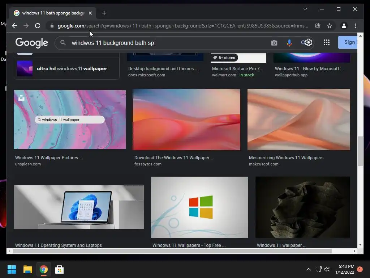Open the notification badge in taskbar
The width and height of the screenshot is (370, 278).
pyautogui.click(x=360, y=269)
